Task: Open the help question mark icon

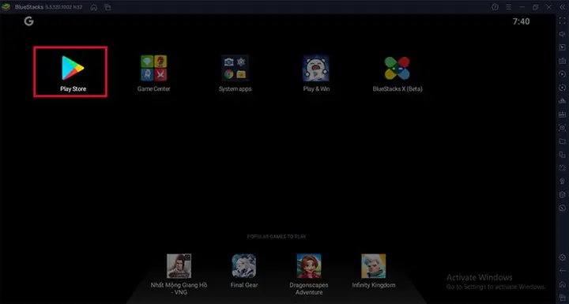Action: 495,7
